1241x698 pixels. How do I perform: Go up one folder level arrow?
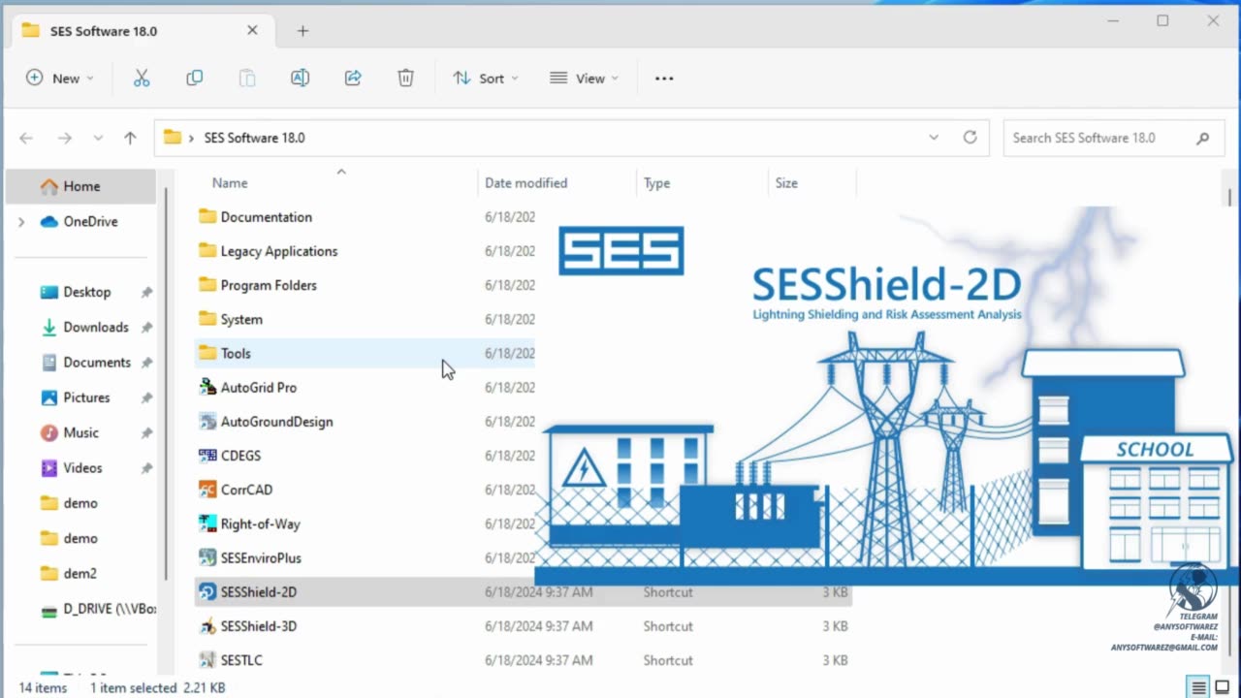[x=130, y=138]
